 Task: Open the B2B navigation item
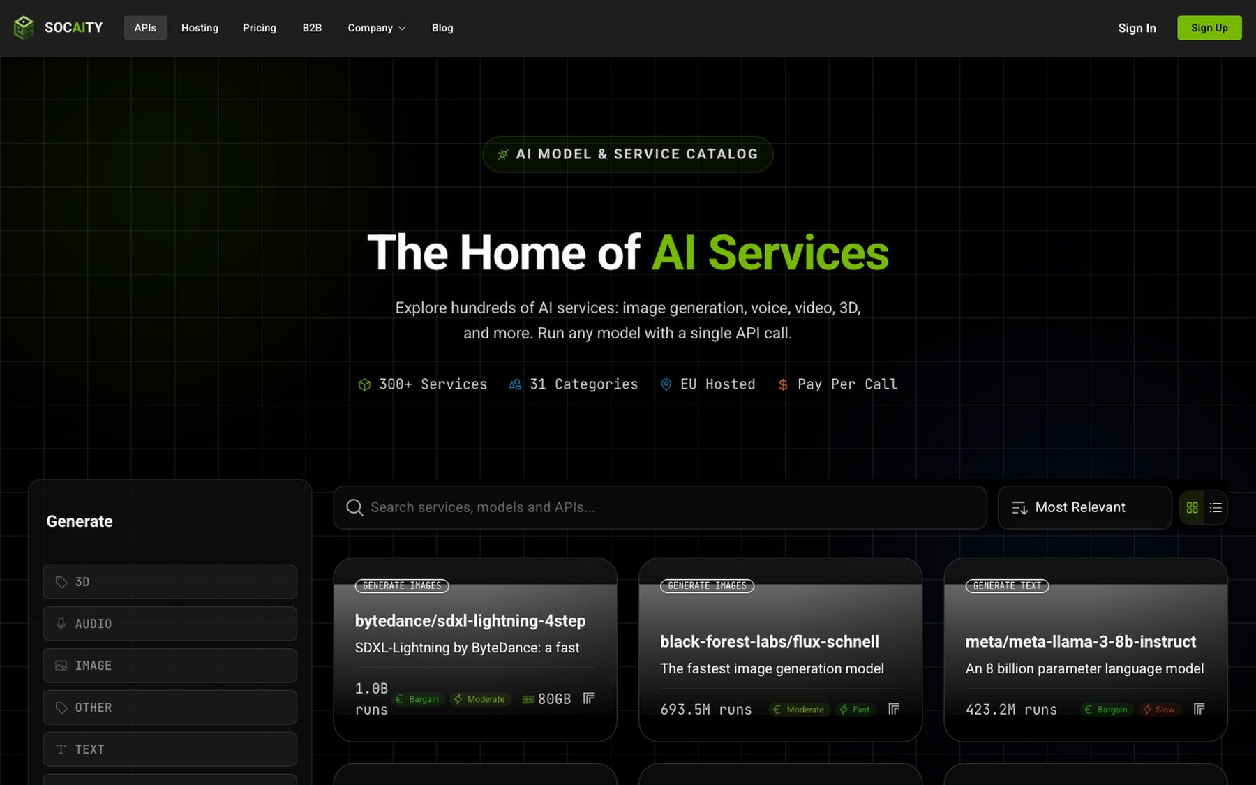coord(312,28)
